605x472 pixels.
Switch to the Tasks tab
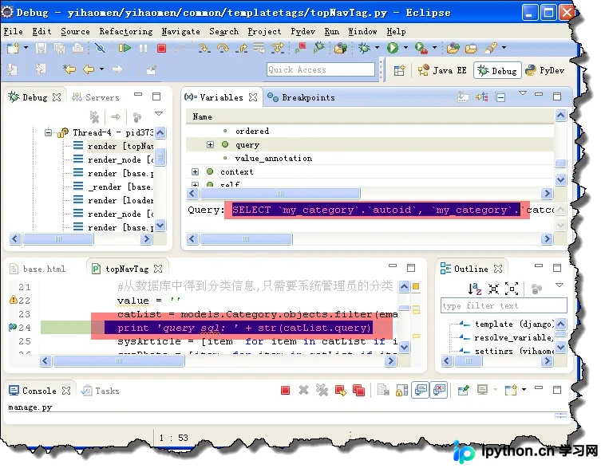(x=101, y=391)
